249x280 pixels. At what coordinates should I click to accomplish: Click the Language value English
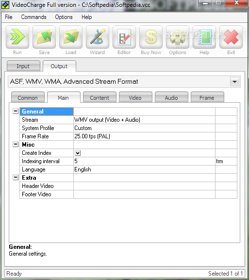pyautogui.click(x=144, y=169)
